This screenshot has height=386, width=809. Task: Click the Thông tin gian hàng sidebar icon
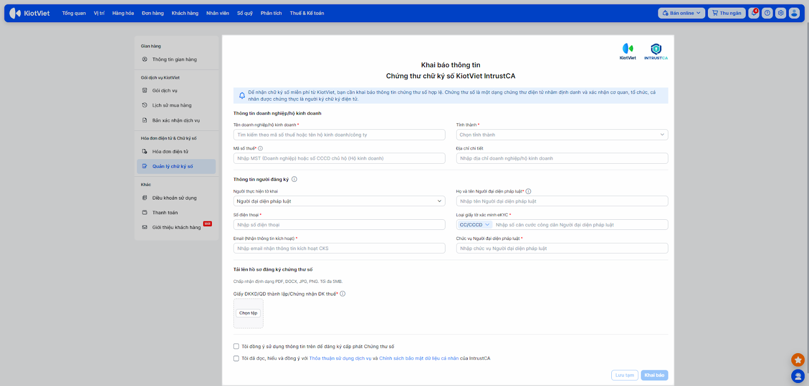click(145, 60)
